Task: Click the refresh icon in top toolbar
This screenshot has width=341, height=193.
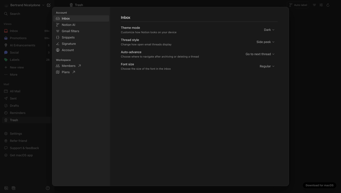Action: pos(328,5)
